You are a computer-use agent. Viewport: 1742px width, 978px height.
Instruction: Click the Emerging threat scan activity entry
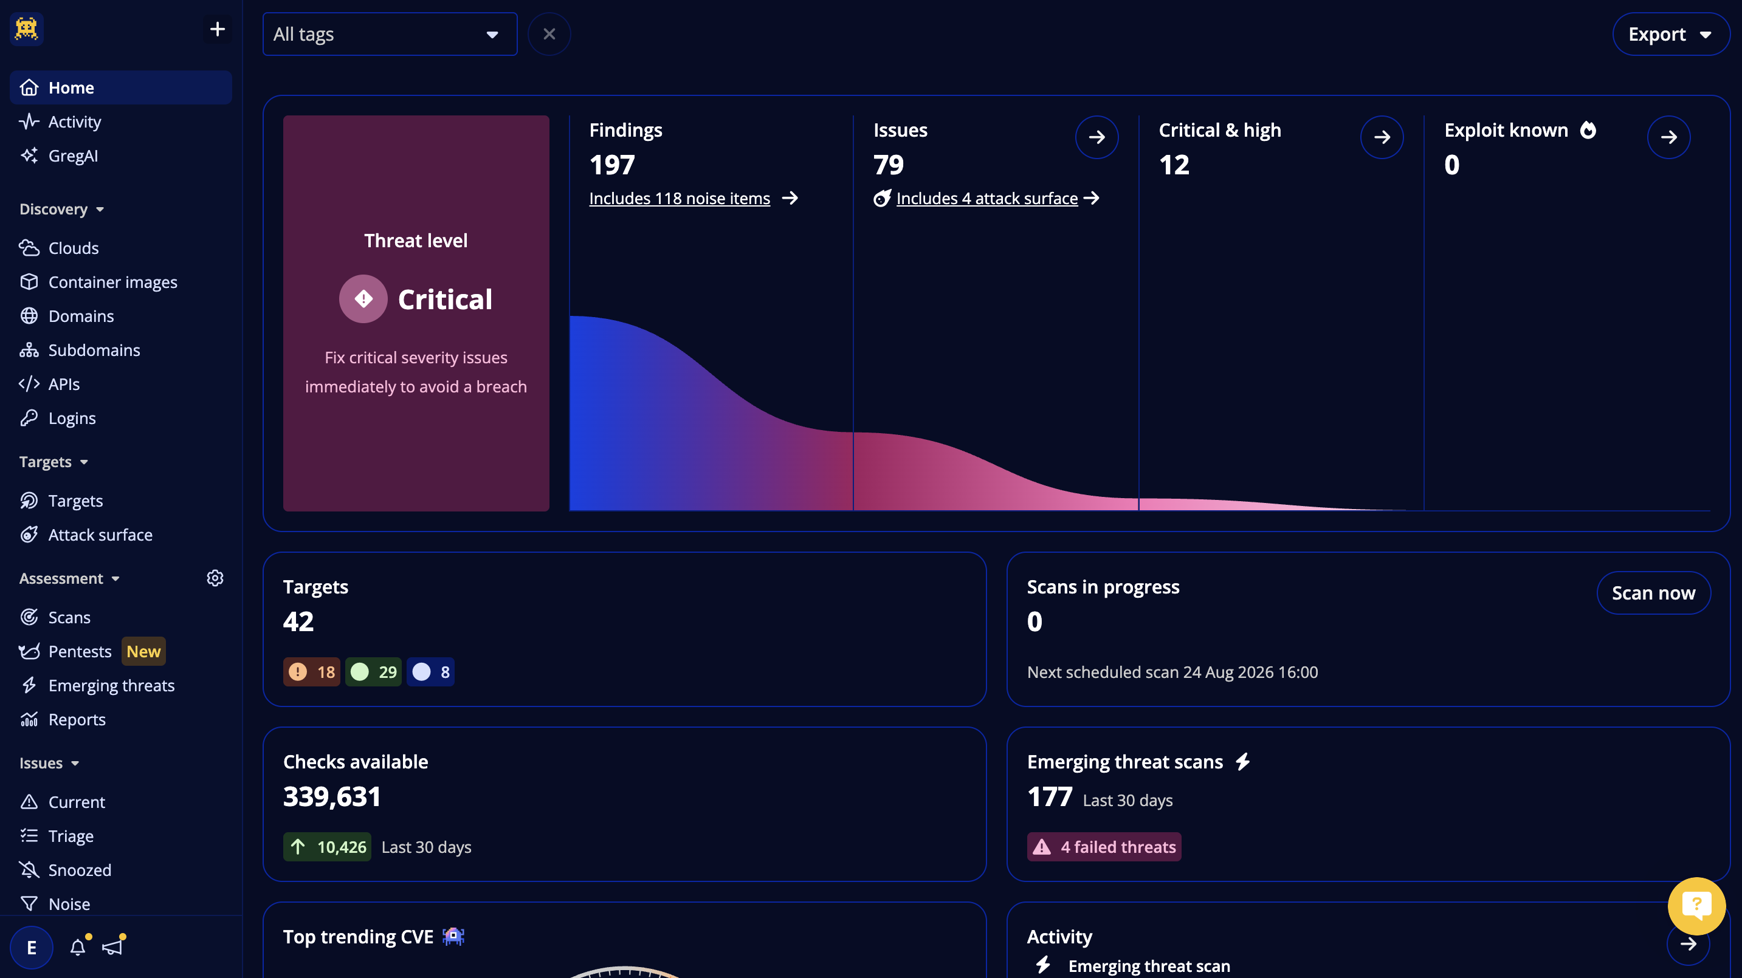[1149, 966]
